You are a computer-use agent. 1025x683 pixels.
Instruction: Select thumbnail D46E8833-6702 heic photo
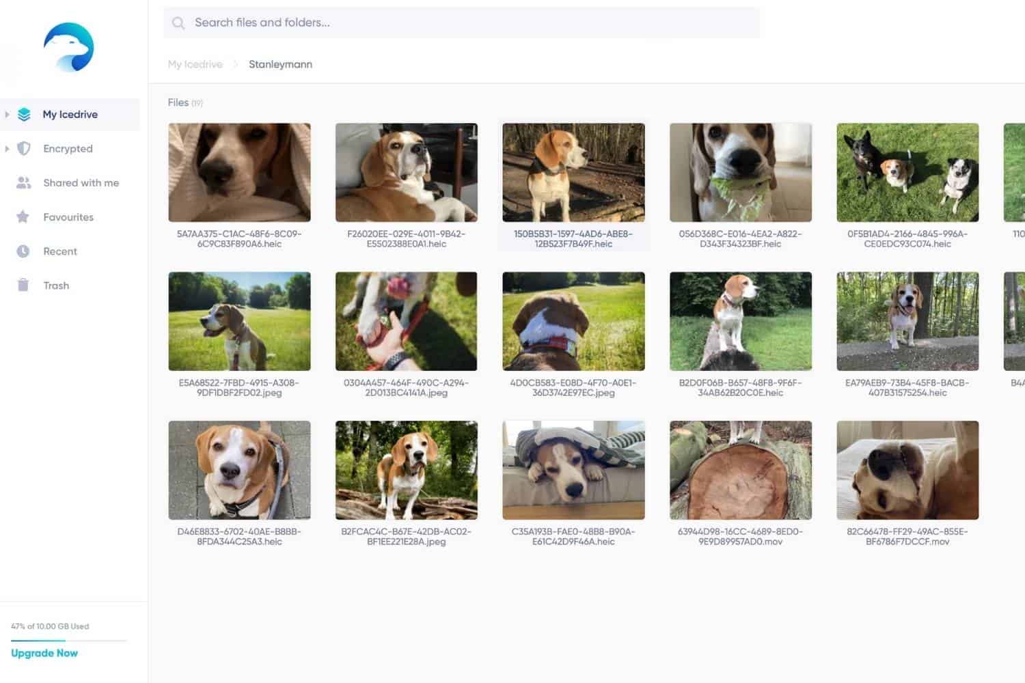239,470
